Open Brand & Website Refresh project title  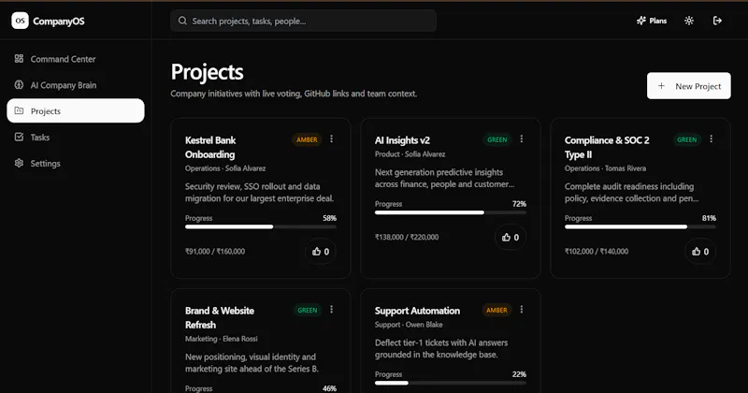coord(220,317)
